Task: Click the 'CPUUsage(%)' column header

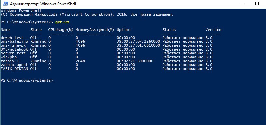Action: 61,30
